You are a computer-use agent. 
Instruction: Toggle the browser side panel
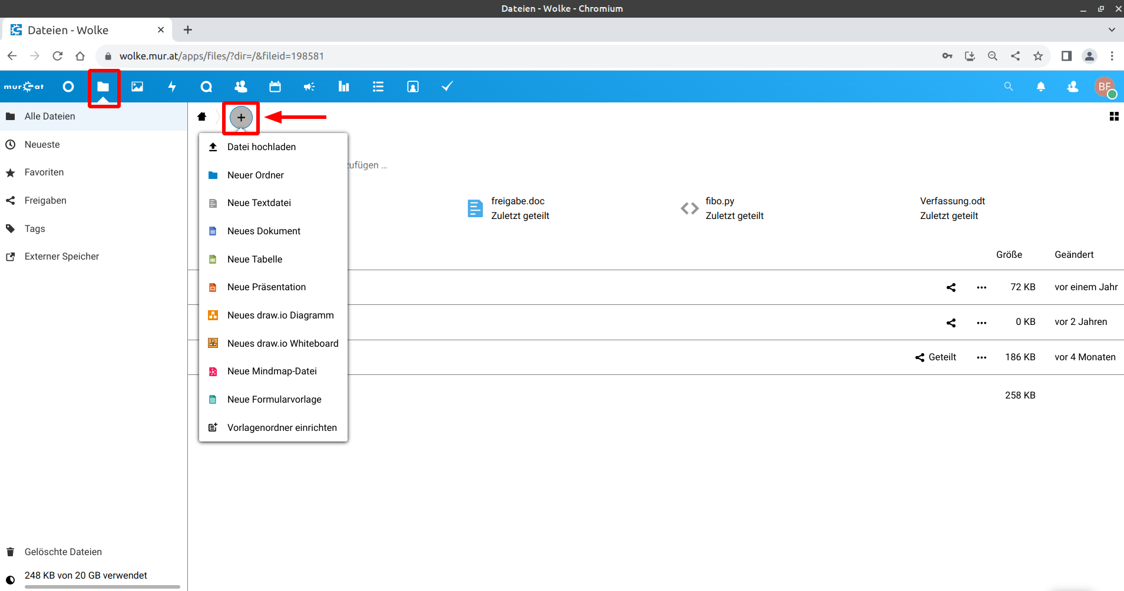coord(1066,56)
